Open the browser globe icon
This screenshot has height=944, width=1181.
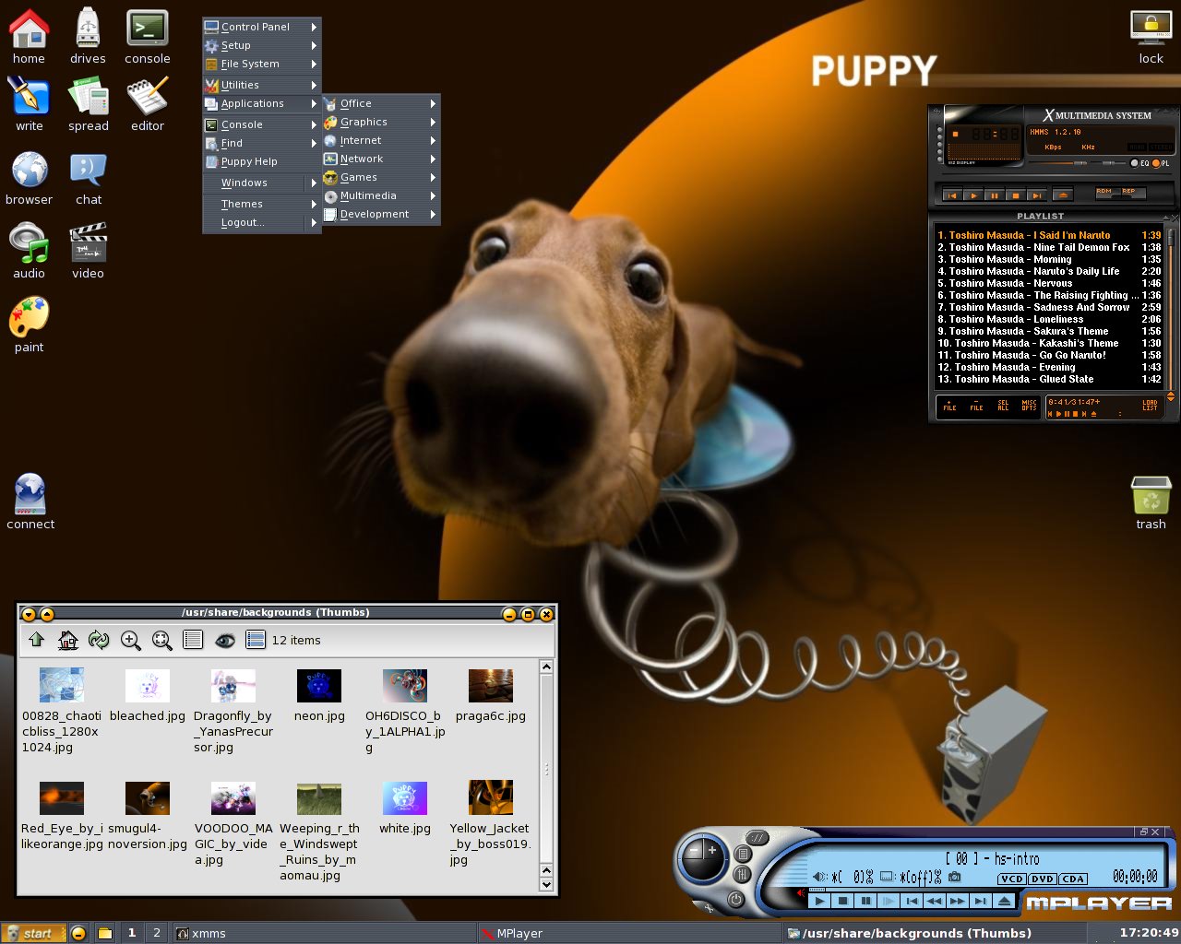pyautogui.click(x=29, y=178)
